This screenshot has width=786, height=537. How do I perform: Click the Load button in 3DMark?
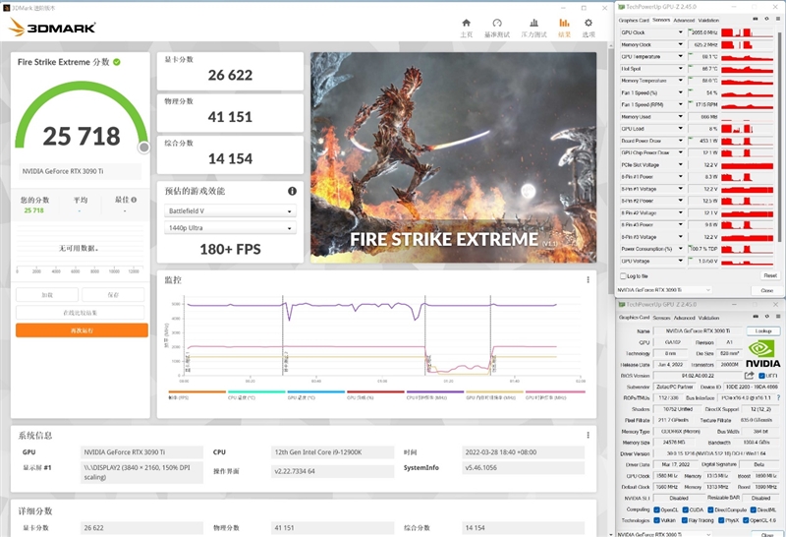[x=47, y=295]
